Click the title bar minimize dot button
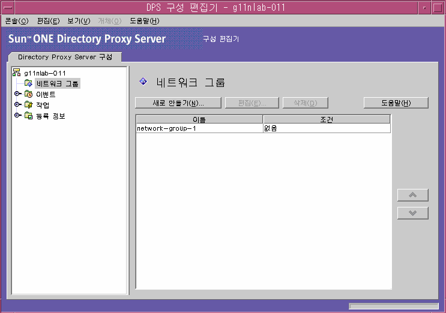The height and width of the screenshot is (313, 446). click(424, 7)
